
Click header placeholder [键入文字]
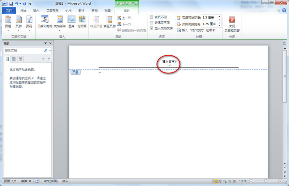pos(168,62)
